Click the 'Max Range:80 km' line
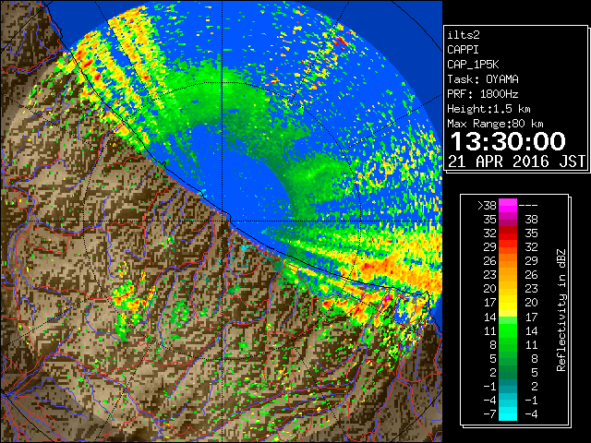 tap(495, 124)
